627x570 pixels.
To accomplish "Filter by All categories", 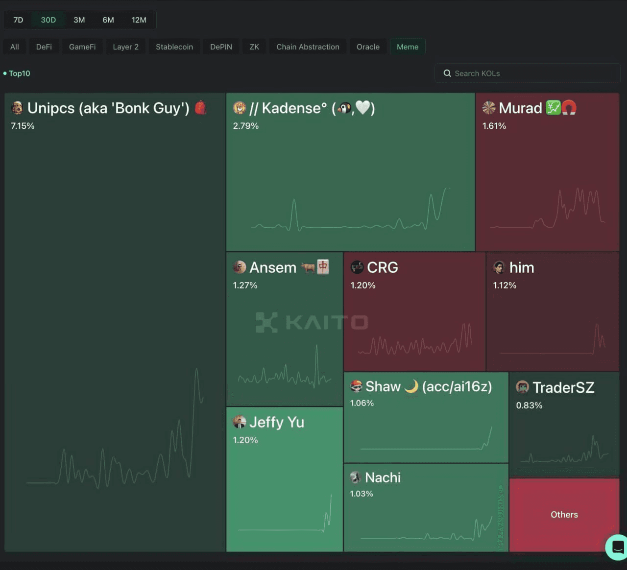I will click(15, 47).
